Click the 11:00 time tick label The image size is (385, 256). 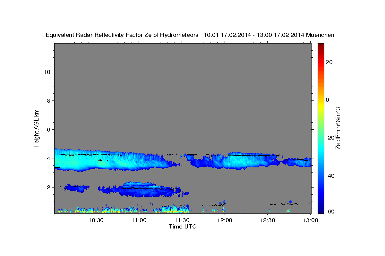139,220
